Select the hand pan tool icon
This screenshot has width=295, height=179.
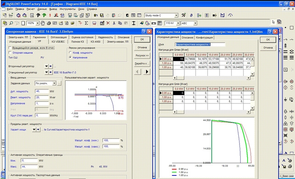[43, 23]
